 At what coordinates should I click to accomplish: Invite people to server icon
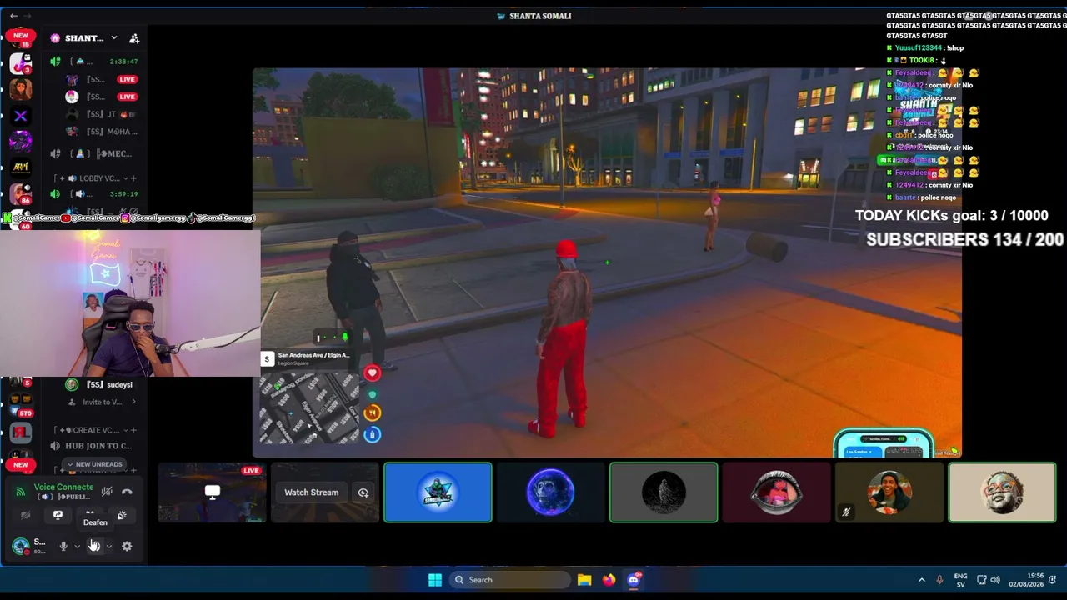tap(134, 38)
